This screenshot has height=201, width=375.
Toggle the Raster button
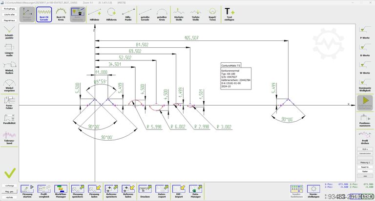364,171
